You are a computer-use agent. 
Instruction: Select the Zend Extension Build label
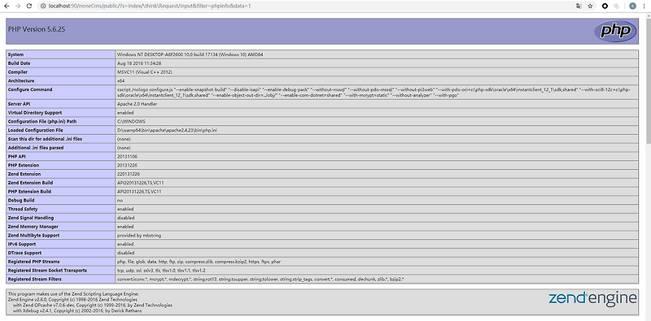tap(31, 183)
